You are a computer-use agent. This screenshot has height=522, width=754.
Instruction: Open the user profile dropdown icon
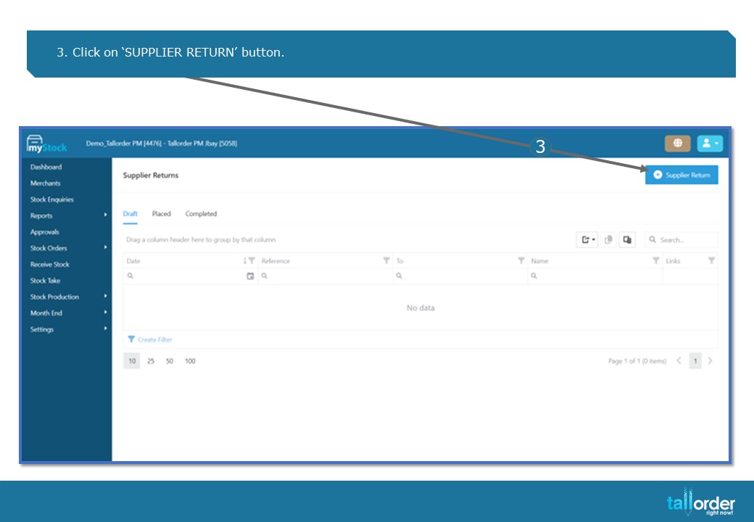(x=710, y=144)
